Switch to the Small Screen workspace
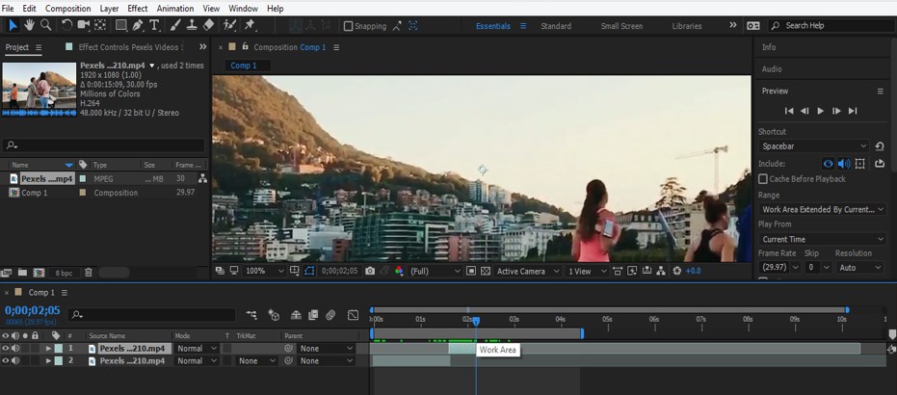Image resolution: width=897 pixels, height=395 pixels. click(x=621, y=26)
